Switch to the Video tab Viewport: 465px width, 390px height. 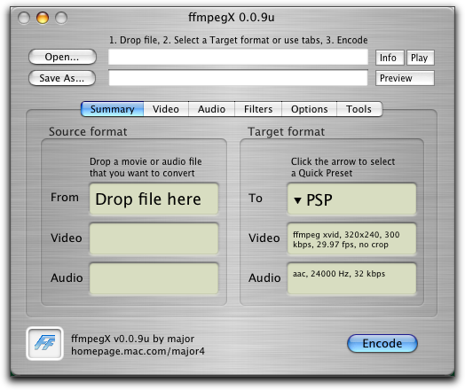tap(166, 109)
